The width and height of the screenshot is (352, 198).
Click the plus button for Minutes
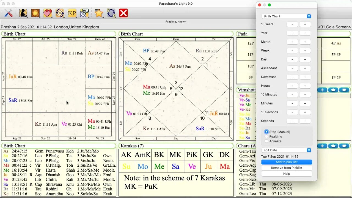pyautogui.click(x=305, y=103)
